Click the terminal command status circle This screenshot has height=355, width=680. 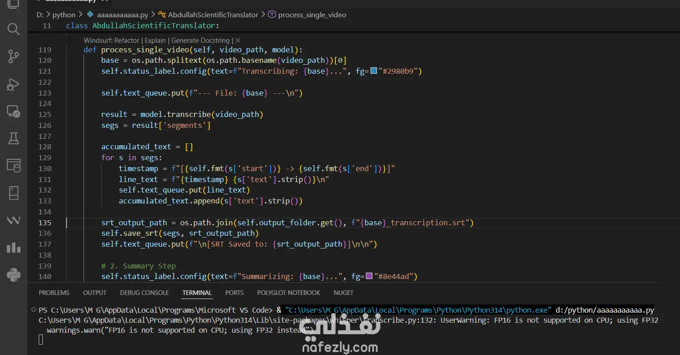pyautogui.click(x=33, y=309)
